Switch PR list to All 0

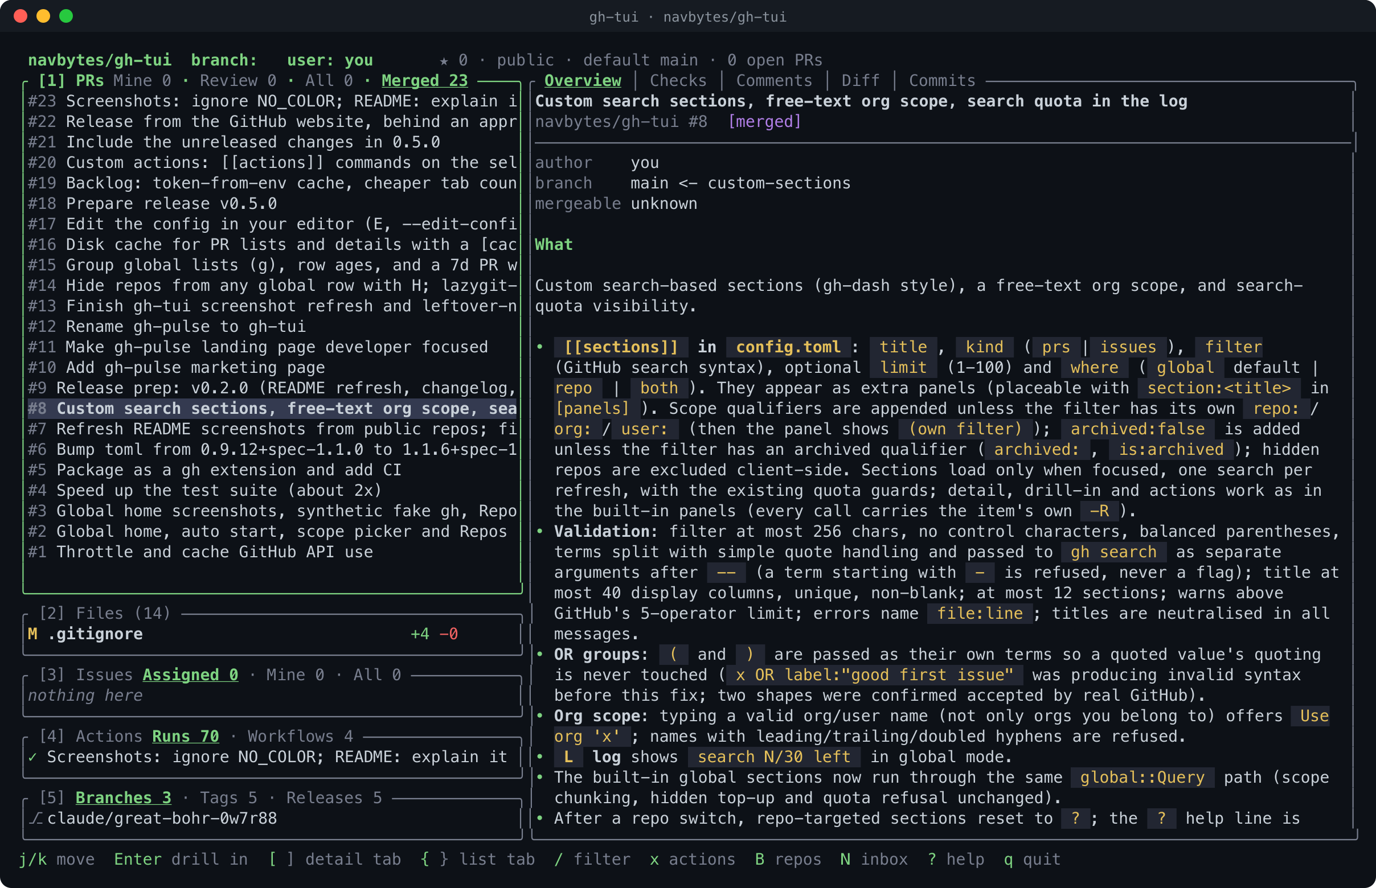point(329,81)
